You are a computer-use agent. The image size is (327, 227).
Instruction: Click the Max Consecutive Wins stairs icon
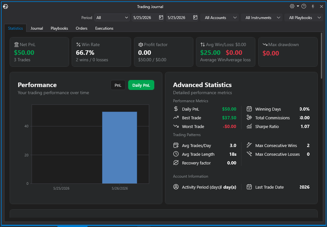click(x=249, y=145)
